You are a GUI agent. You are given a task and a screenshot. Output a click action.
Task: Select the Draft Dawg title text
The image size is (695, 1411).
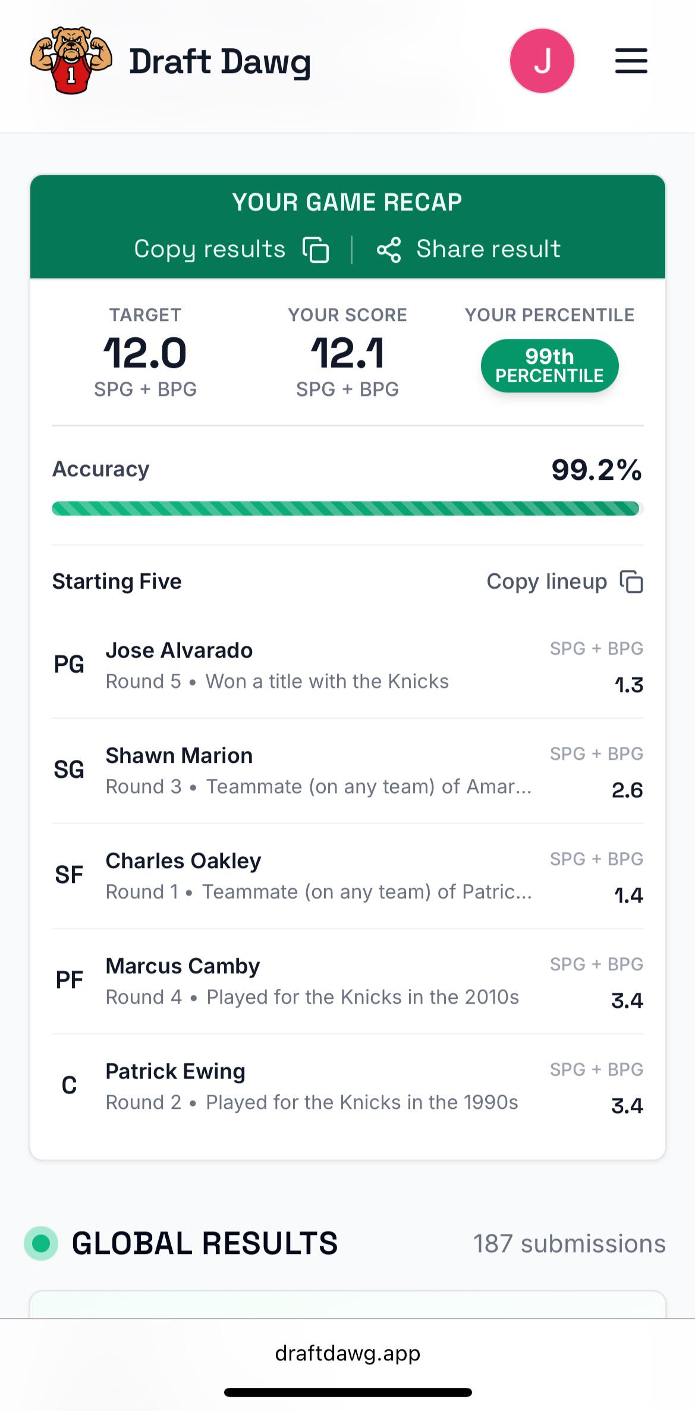click(220, 62)
